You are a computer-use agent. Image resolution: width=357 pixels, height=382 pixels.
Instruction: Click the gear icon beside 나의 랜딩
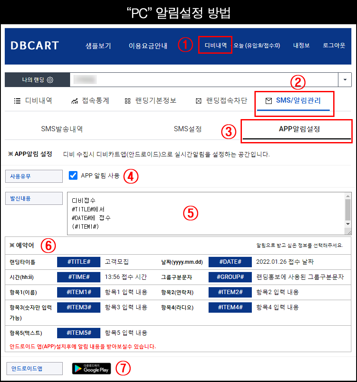[50, 80]
